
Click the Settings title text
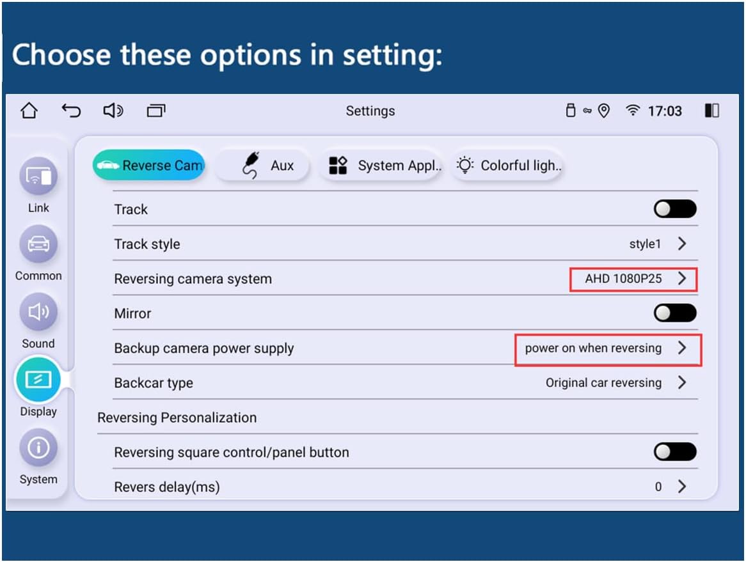[x=370, y=111]
